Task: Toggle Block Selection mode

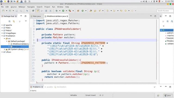Action: 46,11
